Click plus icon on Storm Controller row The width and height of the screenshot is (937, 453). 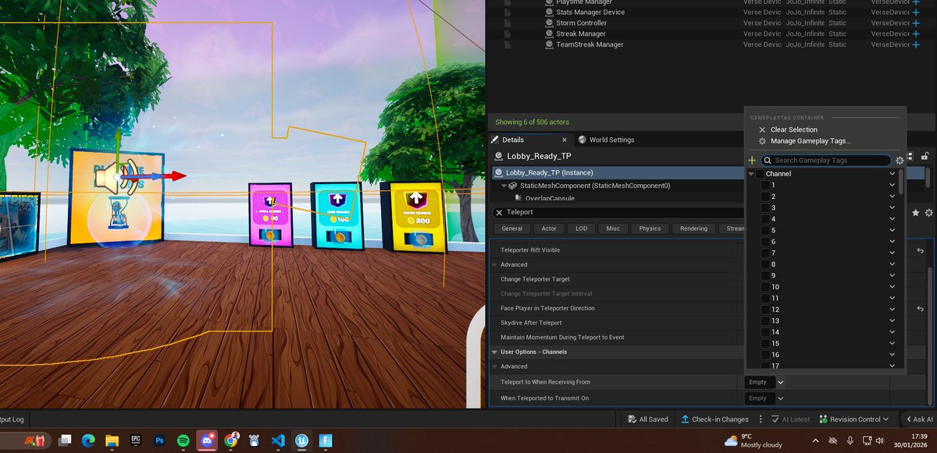tap(916, 23)
